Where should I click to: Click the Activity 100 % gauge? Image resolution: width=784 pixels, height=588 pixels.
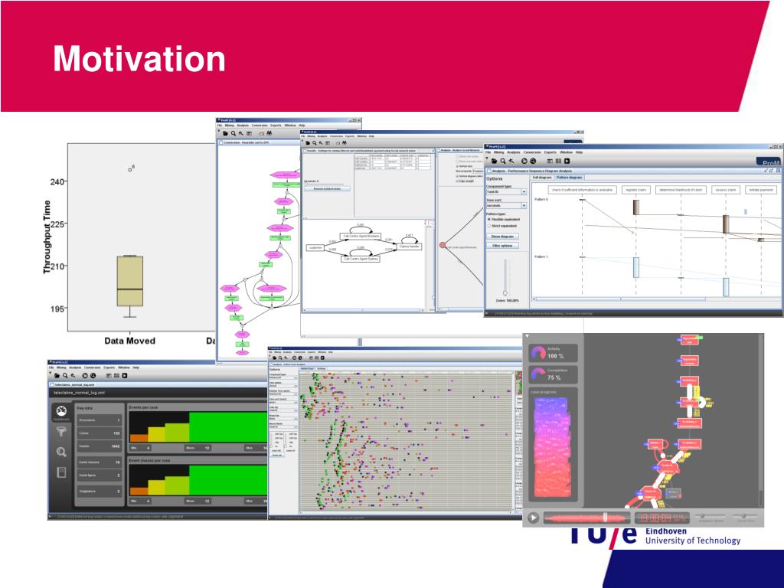point(553,353)
